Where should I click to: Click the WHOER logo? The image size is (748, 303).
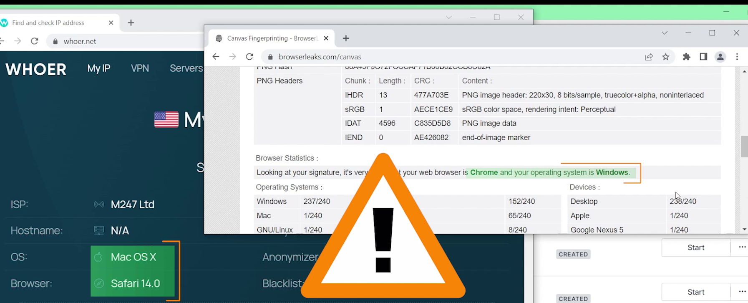coord(36,69)
